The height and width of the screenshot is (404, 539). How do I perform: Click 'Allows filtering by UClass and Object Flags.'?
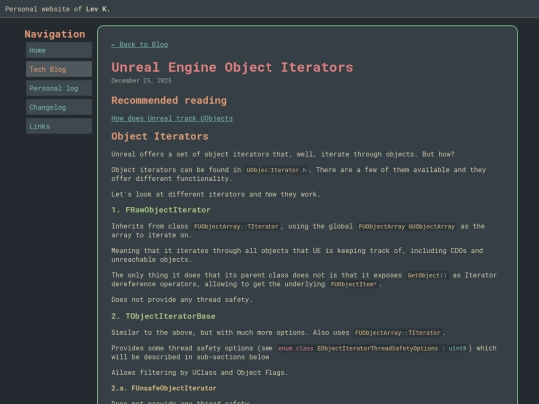(x=200, y=373)
